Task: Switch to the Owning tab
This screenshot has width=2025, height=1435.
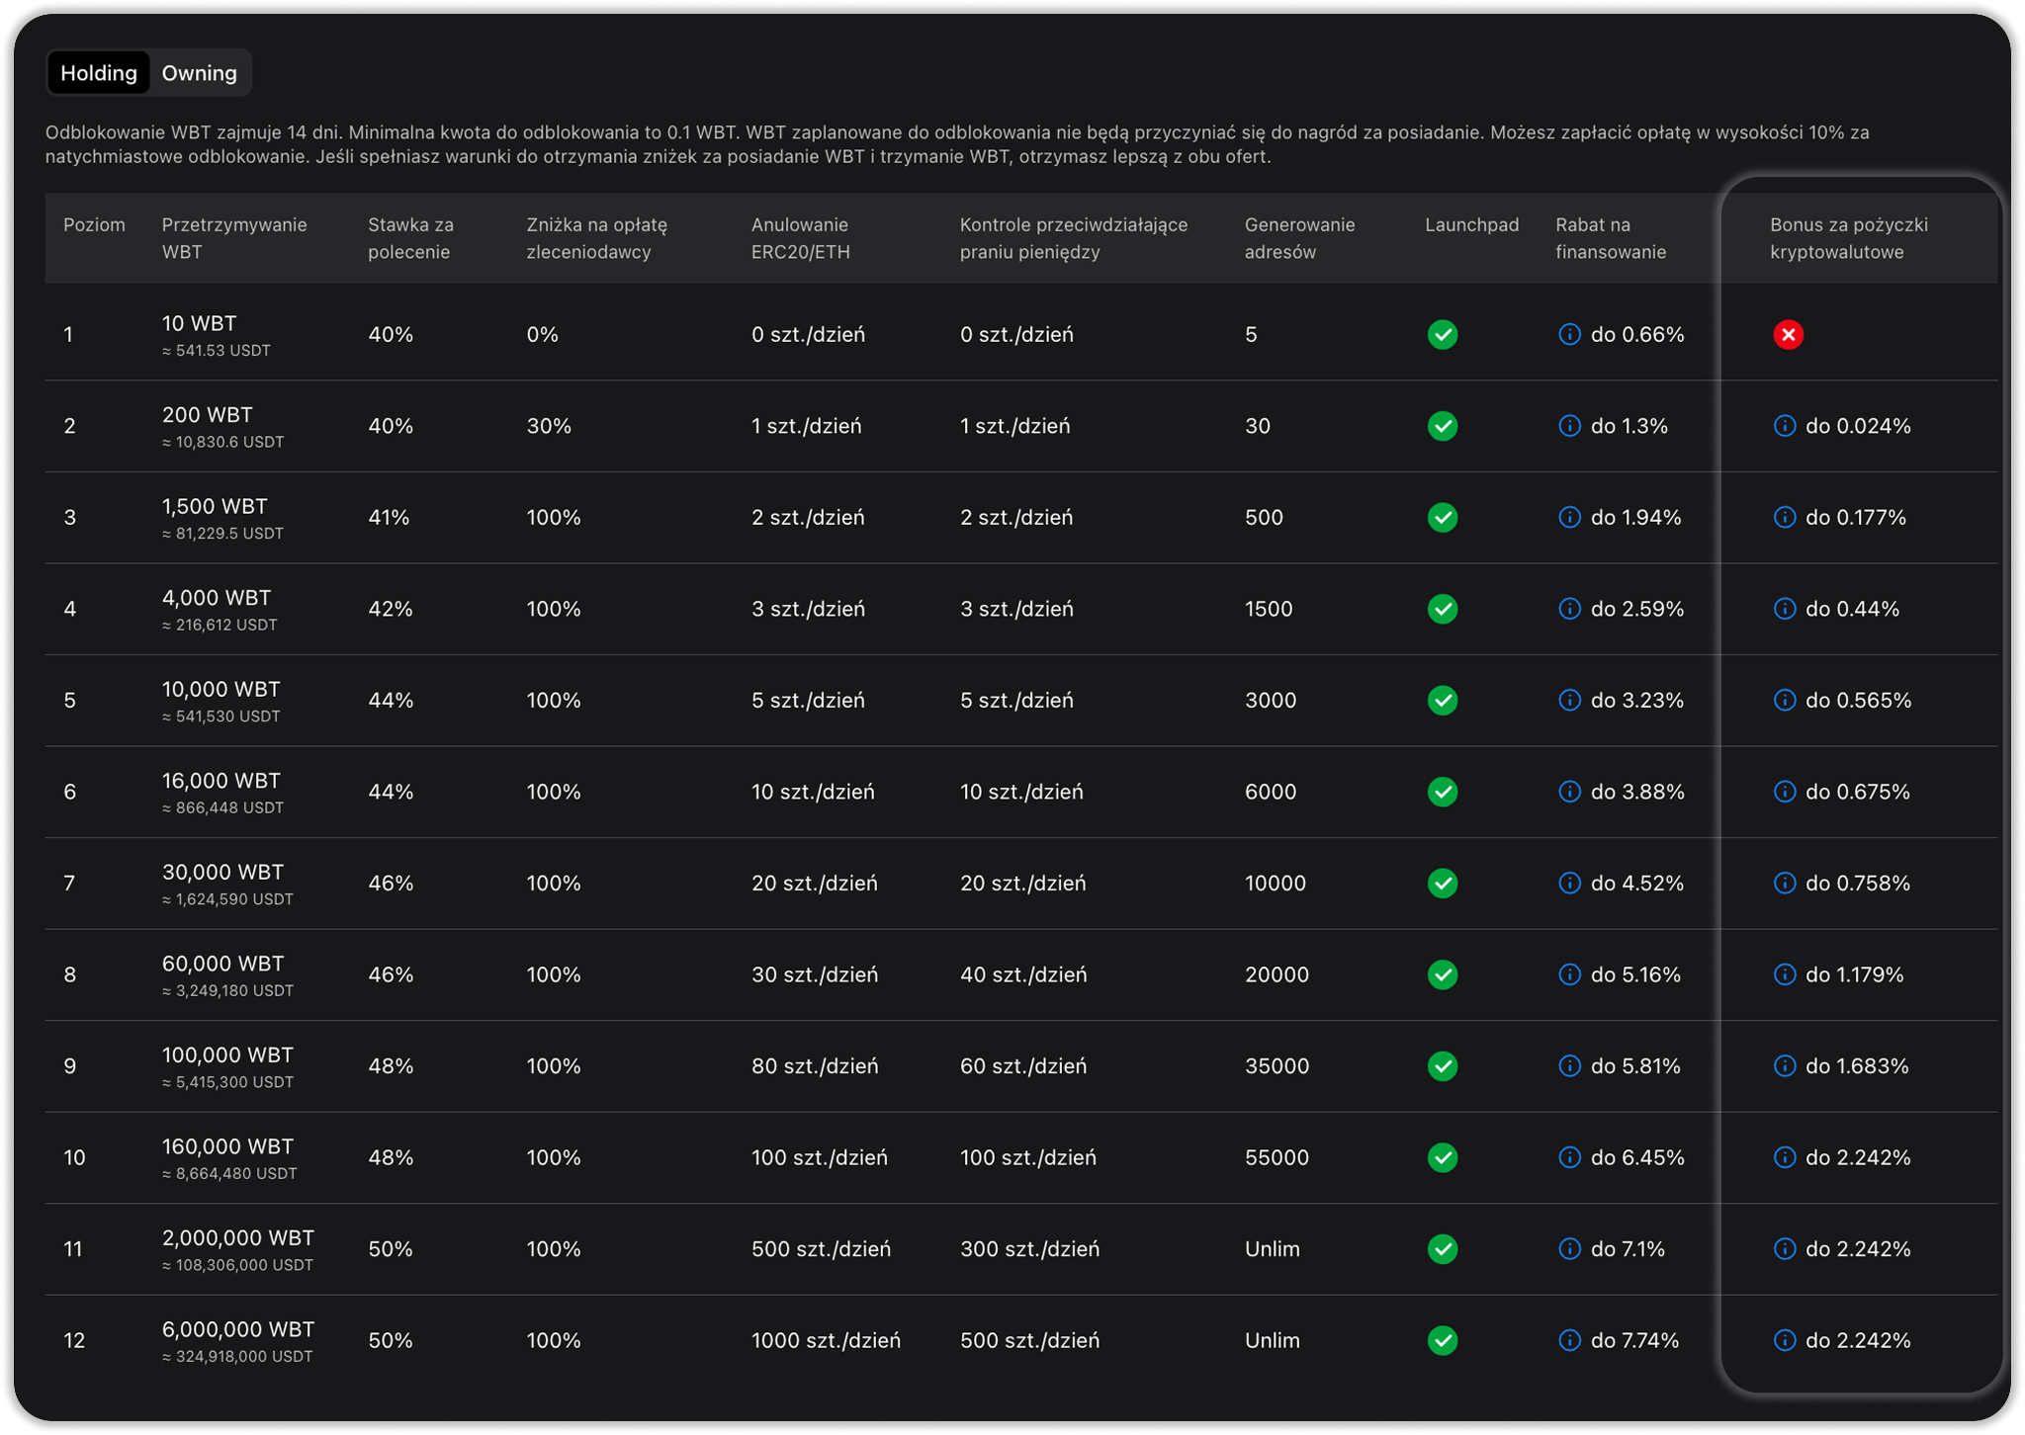Action: tap(199, 73)
